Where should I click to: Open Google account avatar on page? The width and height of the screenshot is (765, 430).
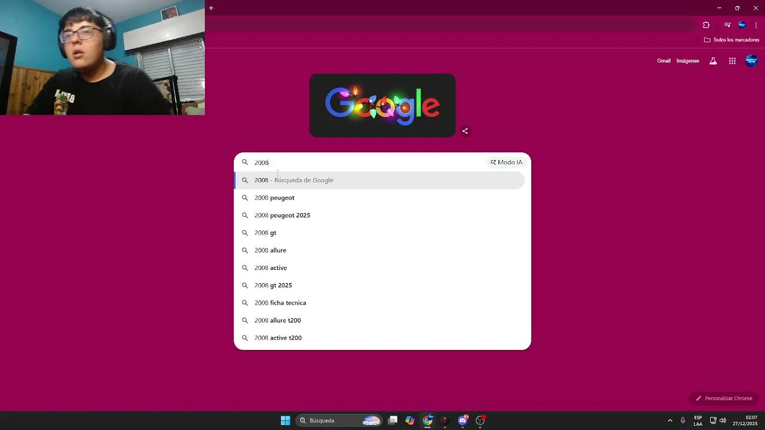click(751, 61)
